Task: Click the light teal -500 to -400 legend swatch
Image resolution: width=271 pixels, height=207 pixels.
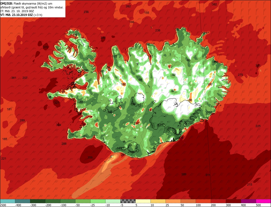Action: coord(8,201)
